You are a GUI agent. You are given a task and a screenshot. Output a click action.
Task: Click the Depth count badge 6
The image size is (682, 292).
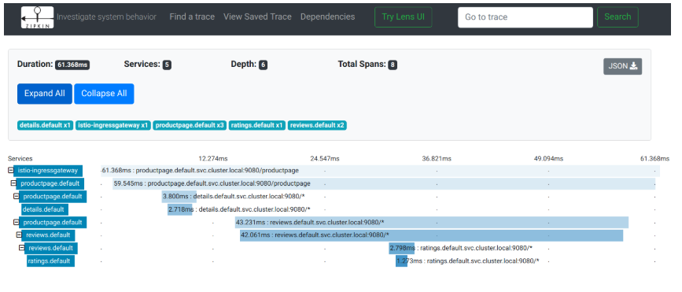pyautogui.click(x=263, y=65)
